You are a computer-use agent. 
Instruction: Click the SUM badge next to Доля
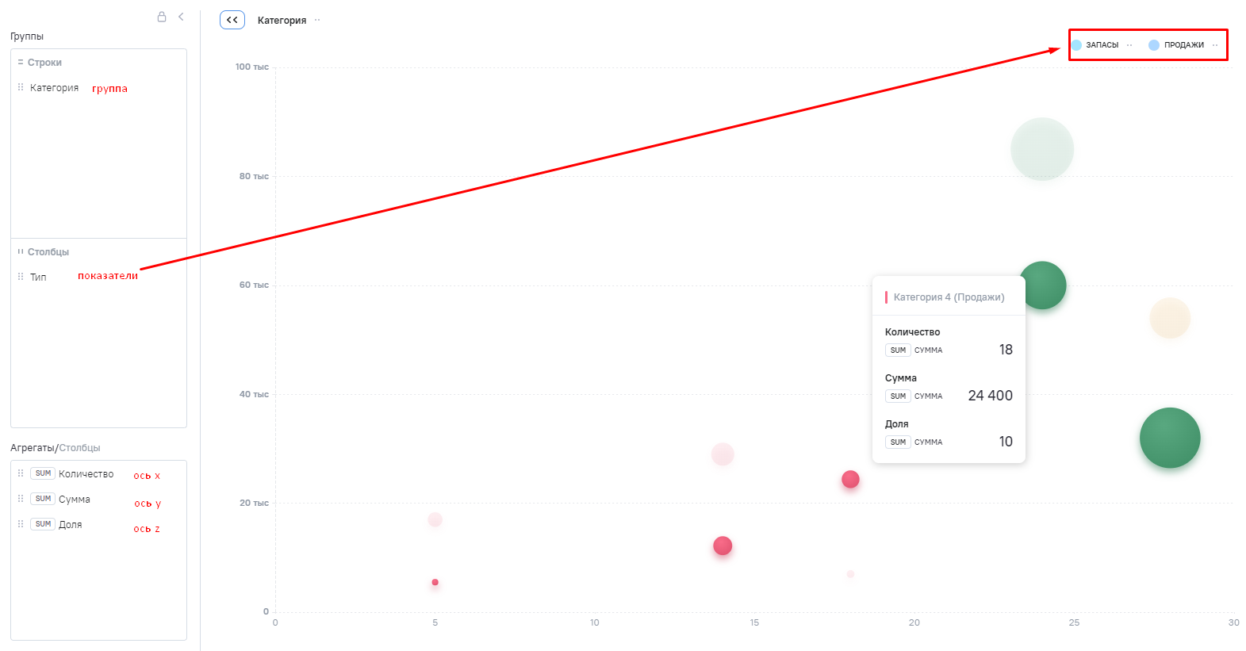43,524
